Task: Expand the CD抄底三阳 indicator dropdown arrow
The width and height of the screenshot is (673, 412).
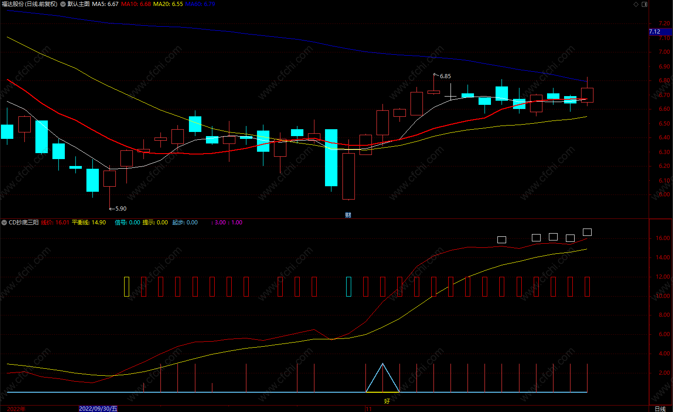Action: pos(4,223)
